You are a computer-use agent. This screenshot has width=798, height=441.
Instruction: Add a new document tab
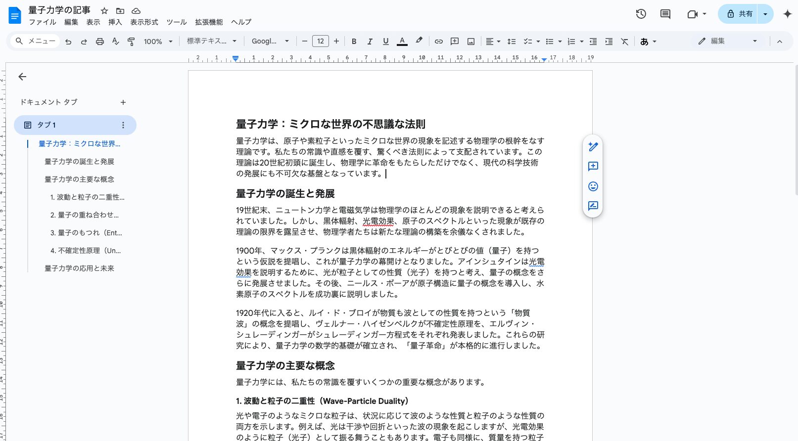pos(123,102)
